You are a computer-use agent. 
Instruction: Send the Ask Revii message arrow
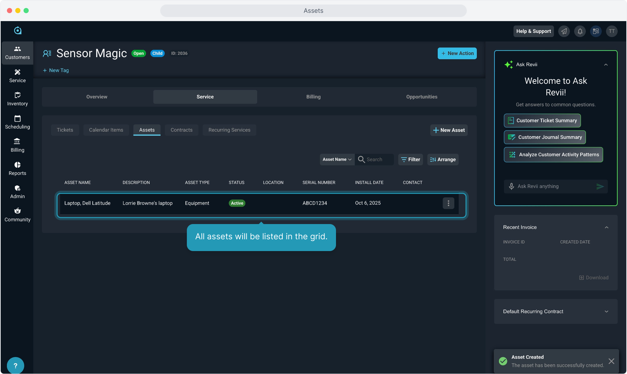(600, 186)
